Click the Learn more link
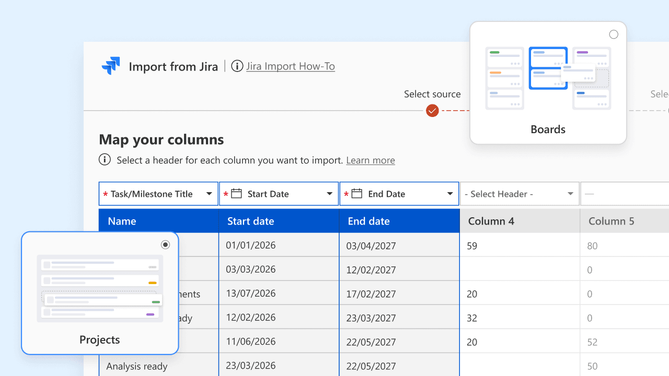This screenshot has width=669, height=376. (x=371, y=160)
